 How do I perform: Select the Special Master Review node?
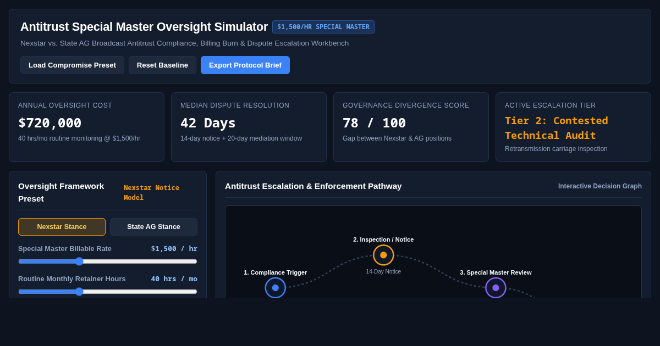(496, 288)
